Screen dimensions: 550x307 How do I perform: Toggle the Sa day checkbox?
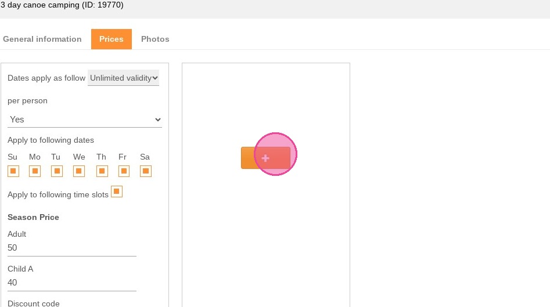146,171
